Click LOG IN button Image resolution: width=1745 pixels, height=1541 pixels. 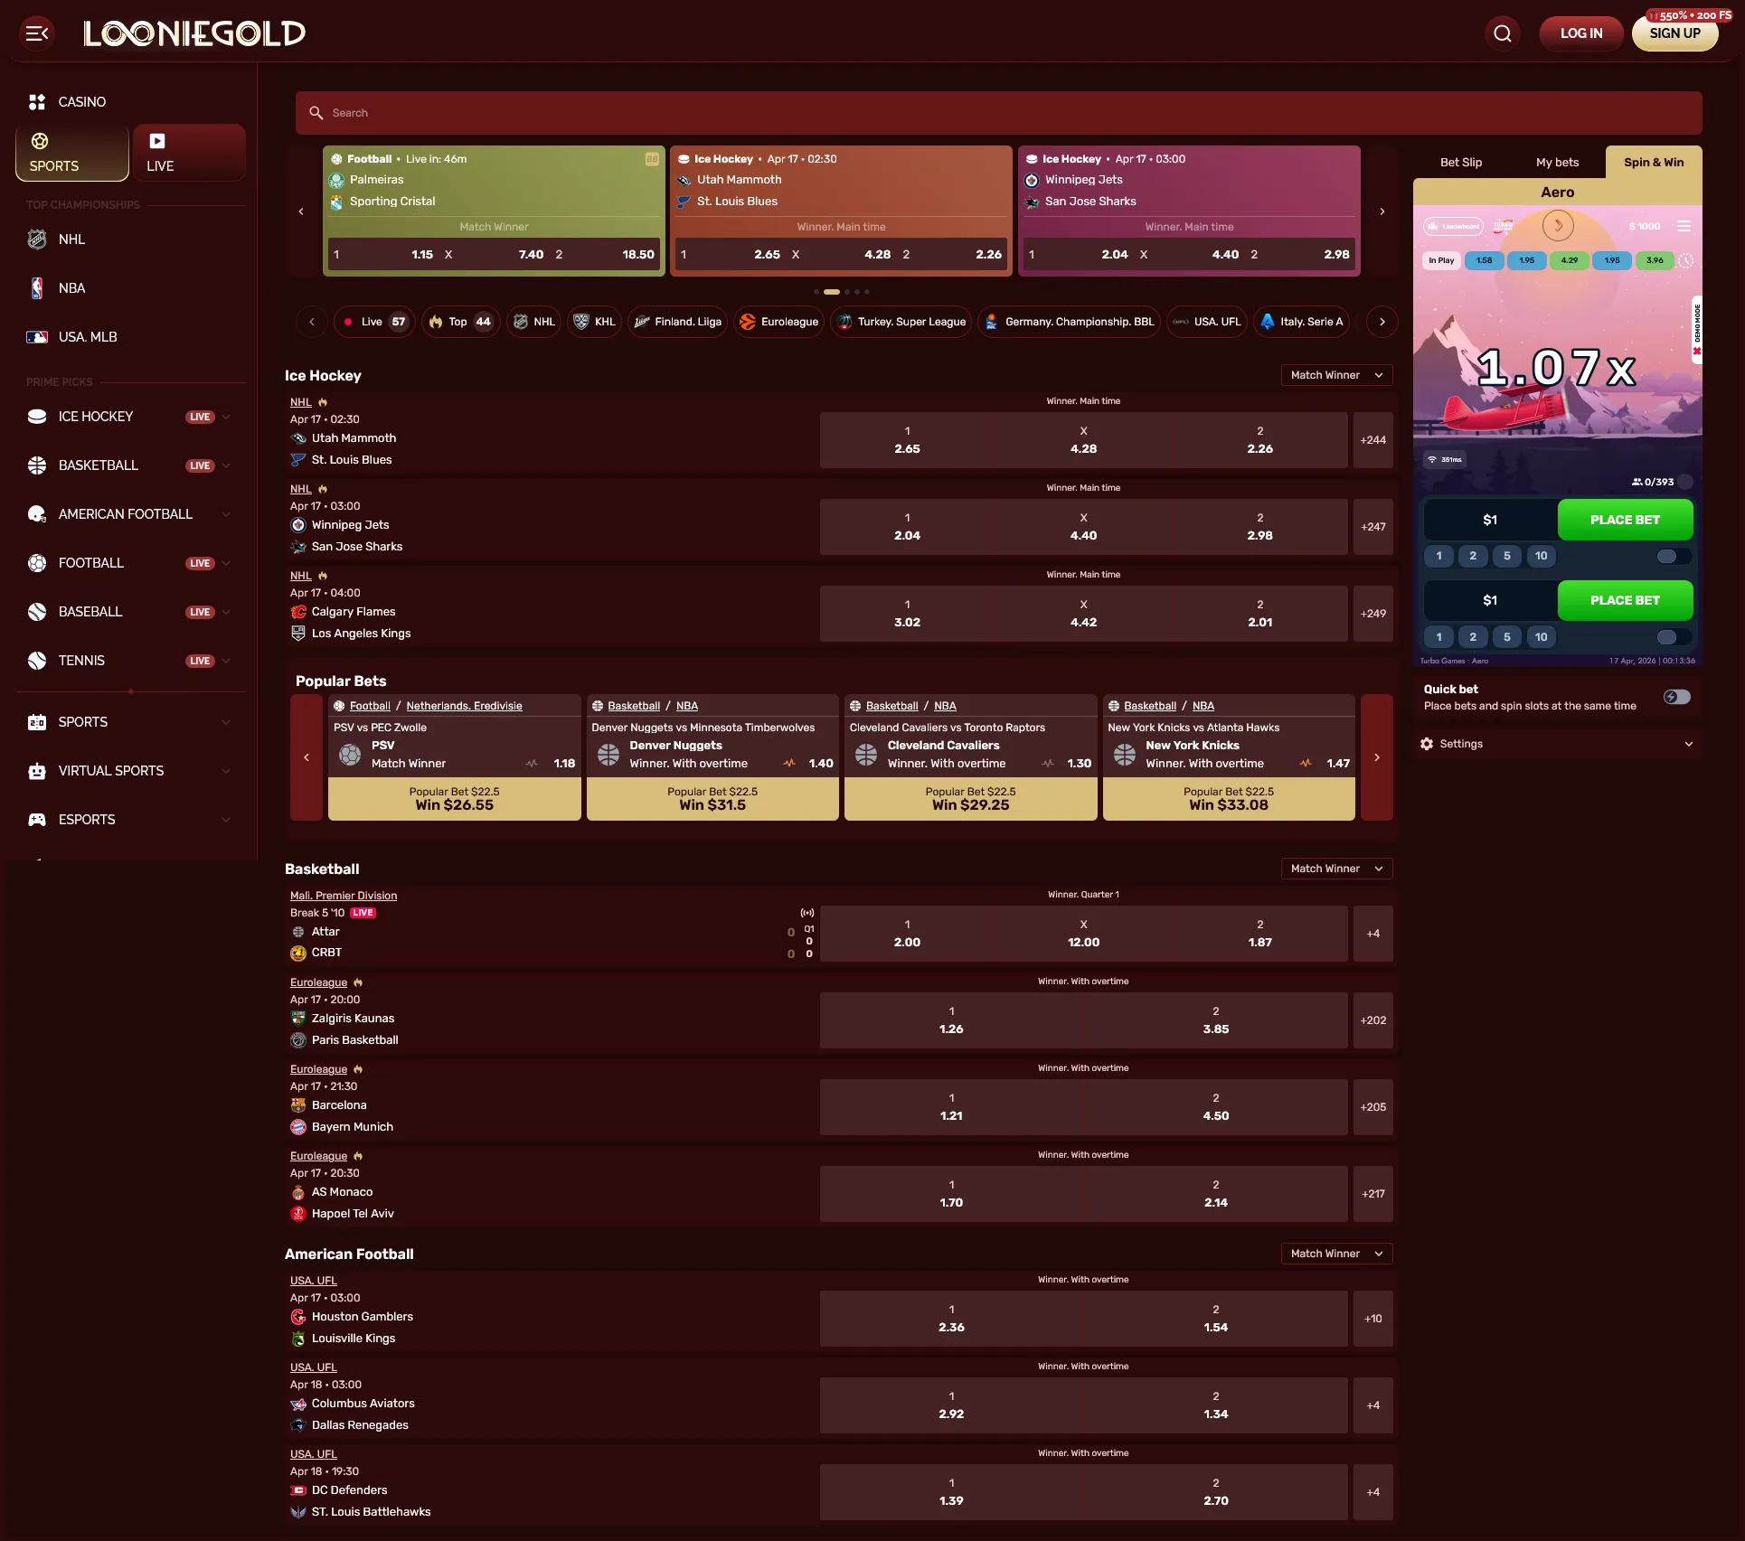click(x=1581, y=33)
